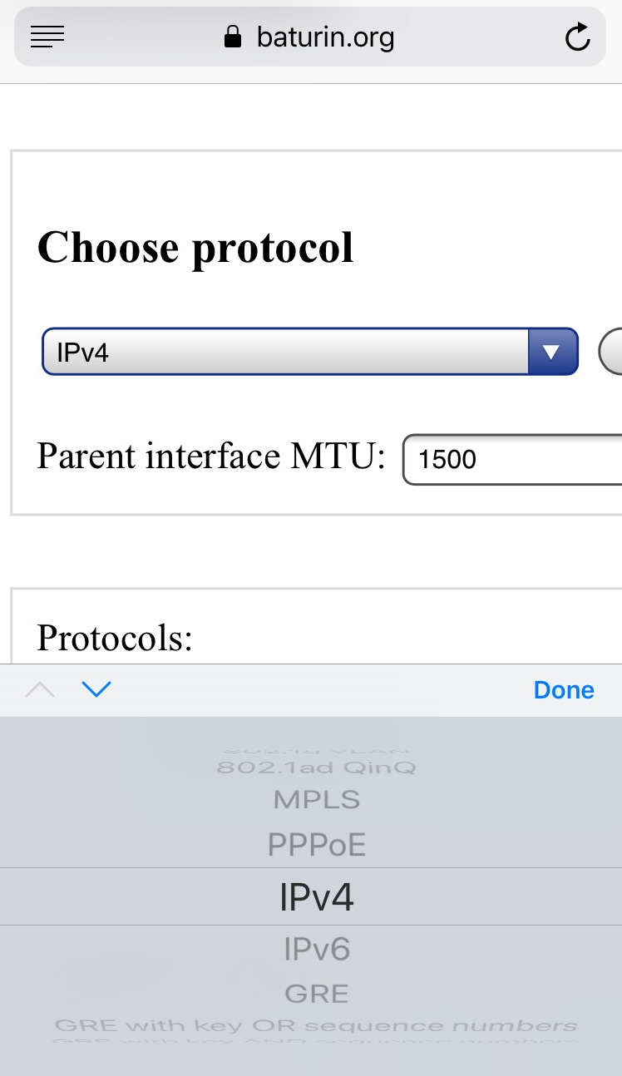Click the blue dropdown arrow on protocol selector
Image resolution: width=622 pixels, height=1076 pixels.
[x=552, y=352]
